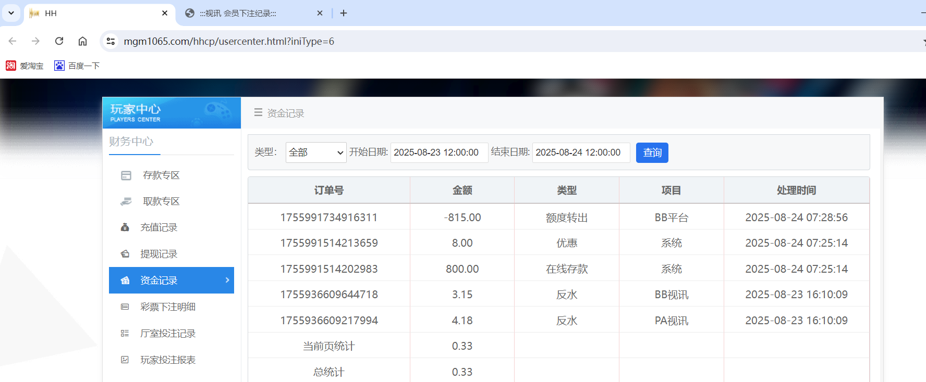Open the 类型 dropdown showing 全部
926x382 pixels.
point(316,152)
